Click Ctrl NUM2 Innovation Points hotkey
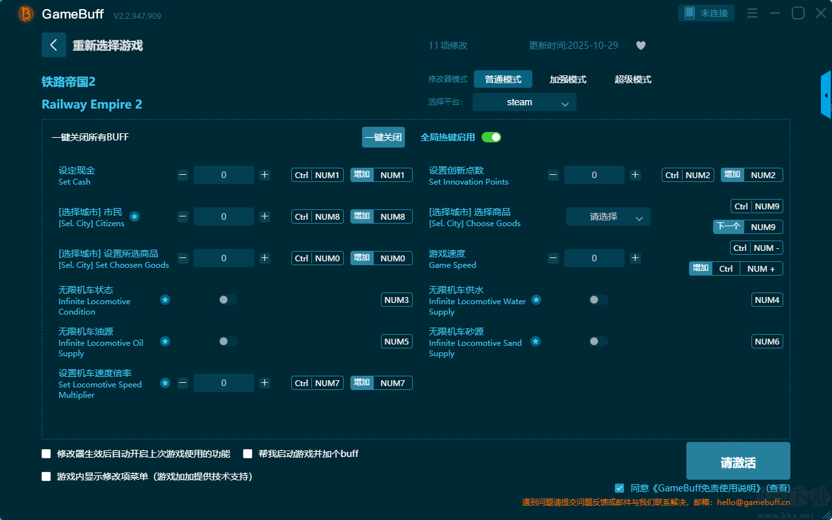Screen dimensions: 832x520 coord(688,175)
